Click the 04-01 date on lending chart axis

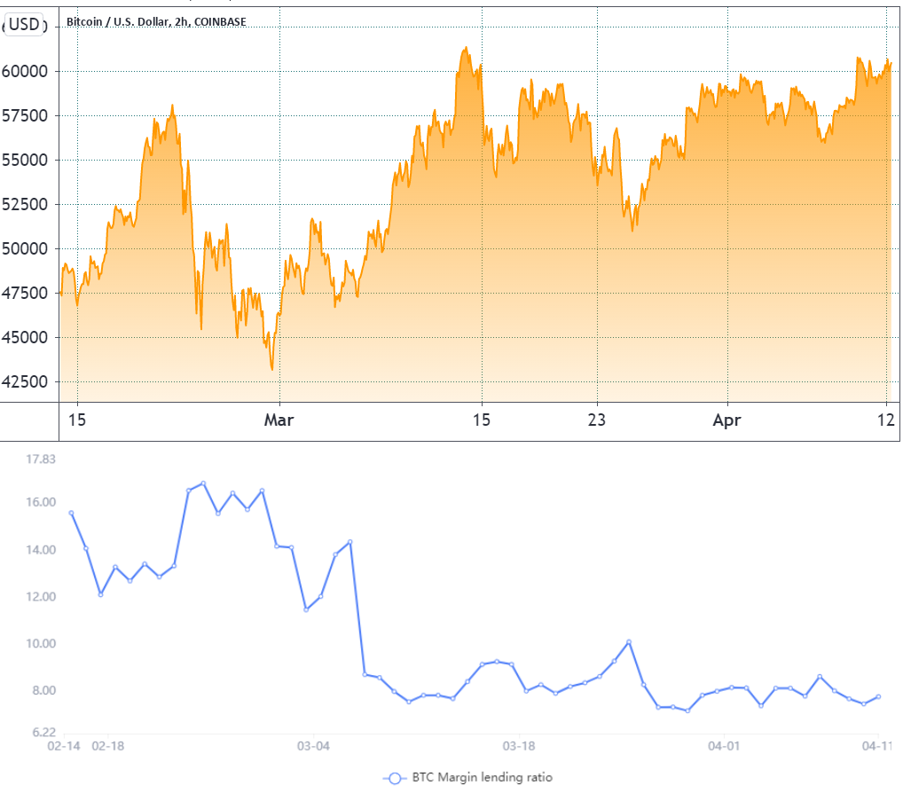(724, 746)
